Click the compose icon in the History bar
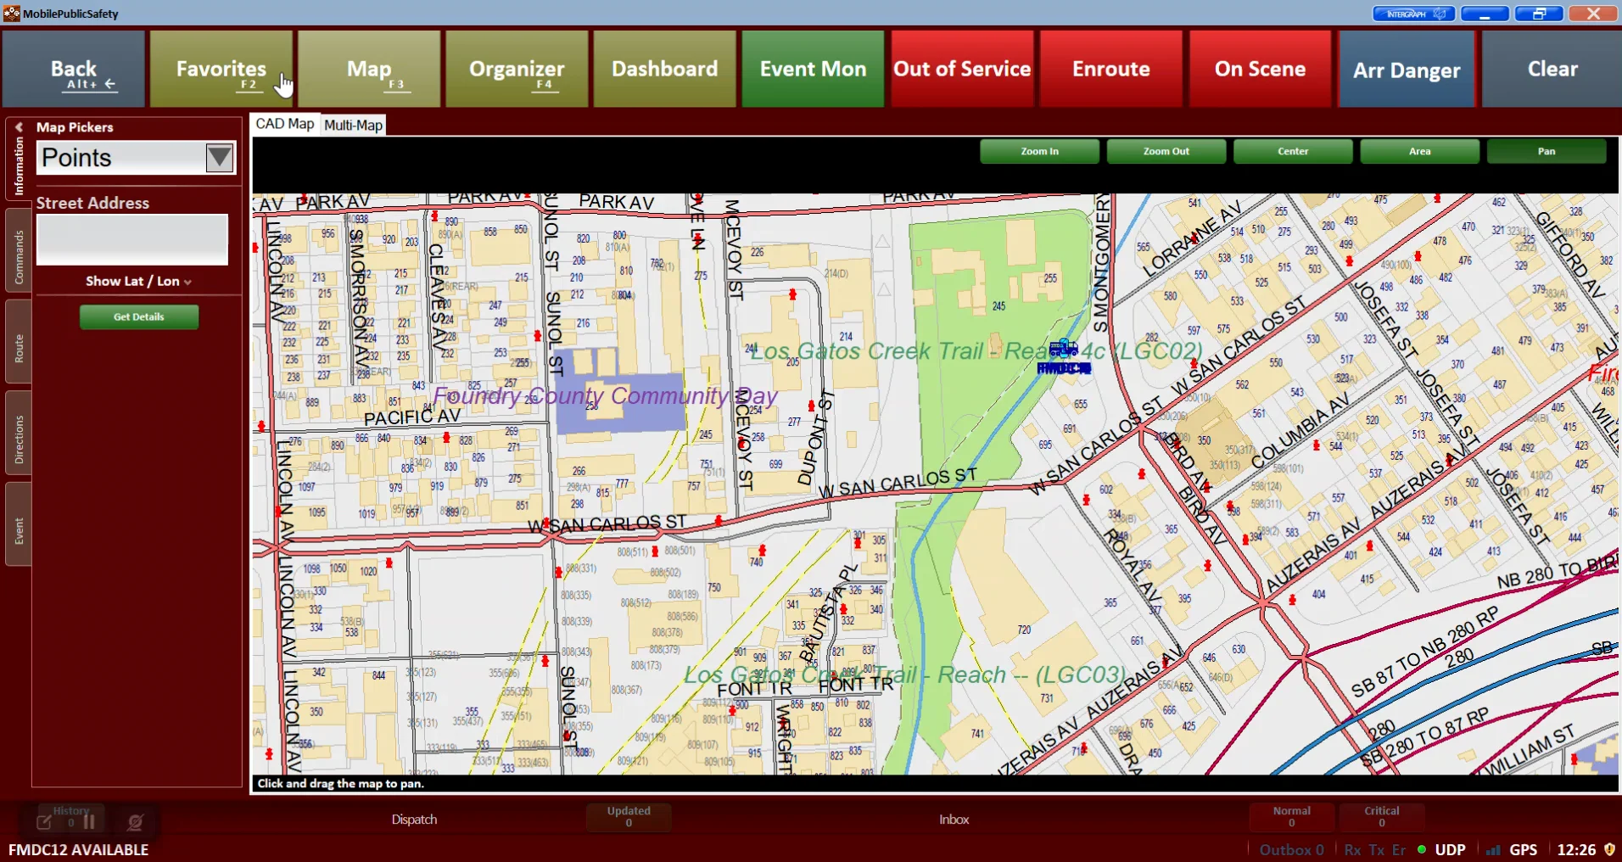The height and width of the screenshot is (862, 1622). [45, 821]
